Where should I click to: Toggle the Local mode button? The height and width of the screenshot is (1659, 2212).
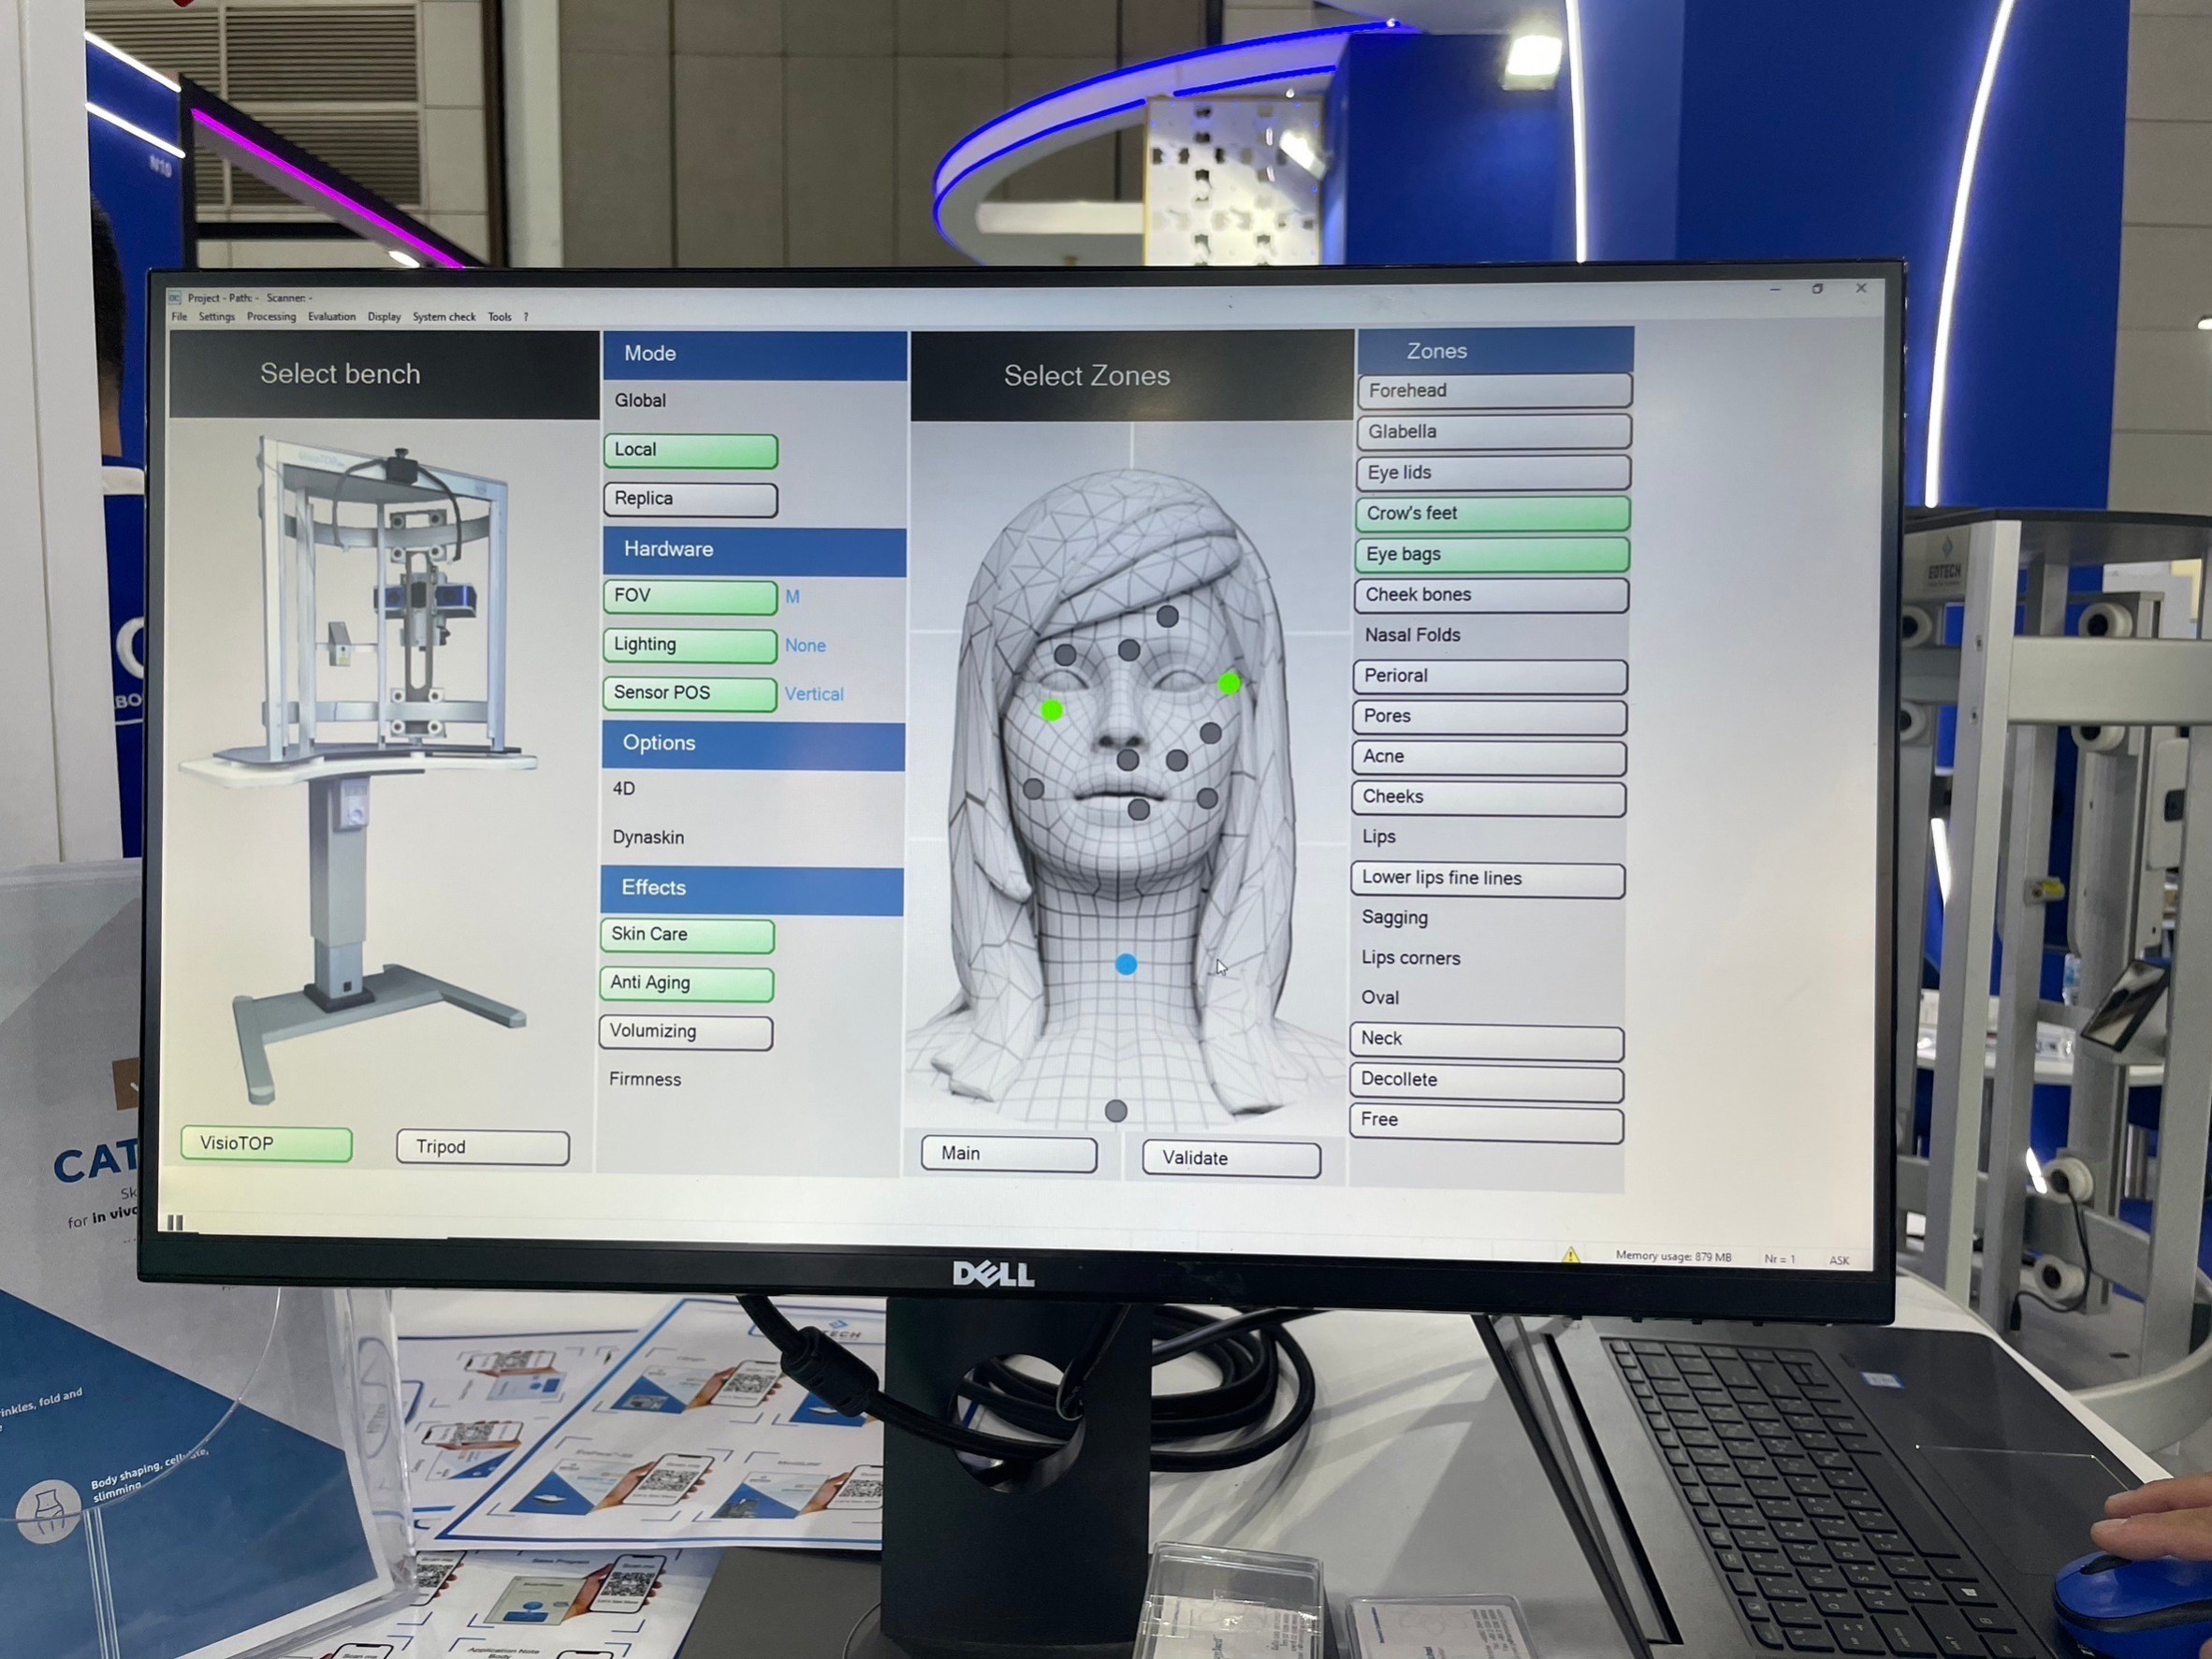(690, 450)
